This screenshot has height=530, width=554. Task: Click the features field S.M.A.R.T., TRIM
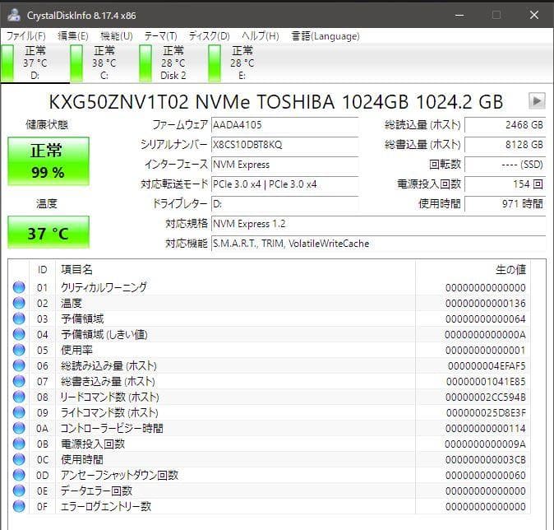point(378,244)
